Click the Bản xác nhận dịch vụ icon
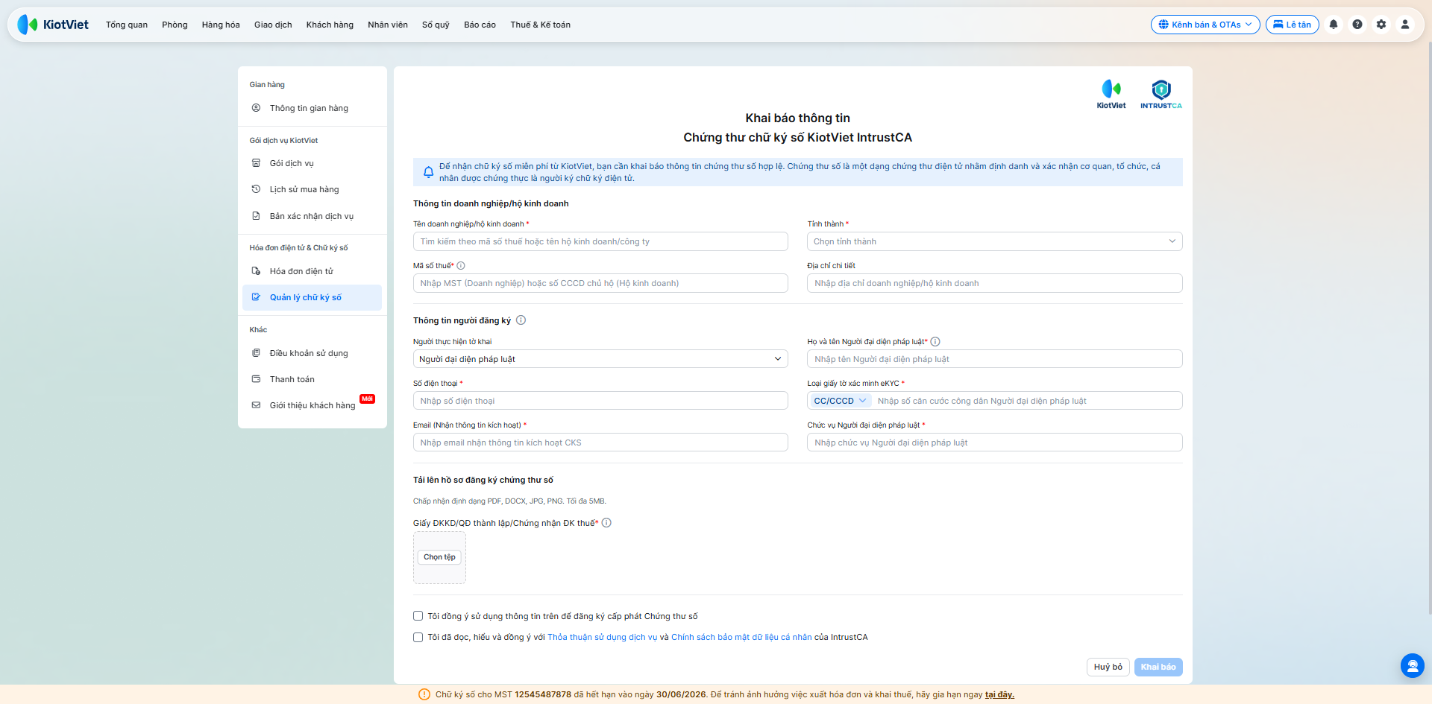This screenshot has width=1432, height=704. (256, 216)
